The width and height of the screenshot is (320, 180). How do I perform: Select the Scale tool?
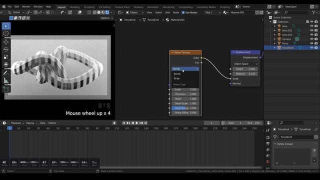point(6,57)
